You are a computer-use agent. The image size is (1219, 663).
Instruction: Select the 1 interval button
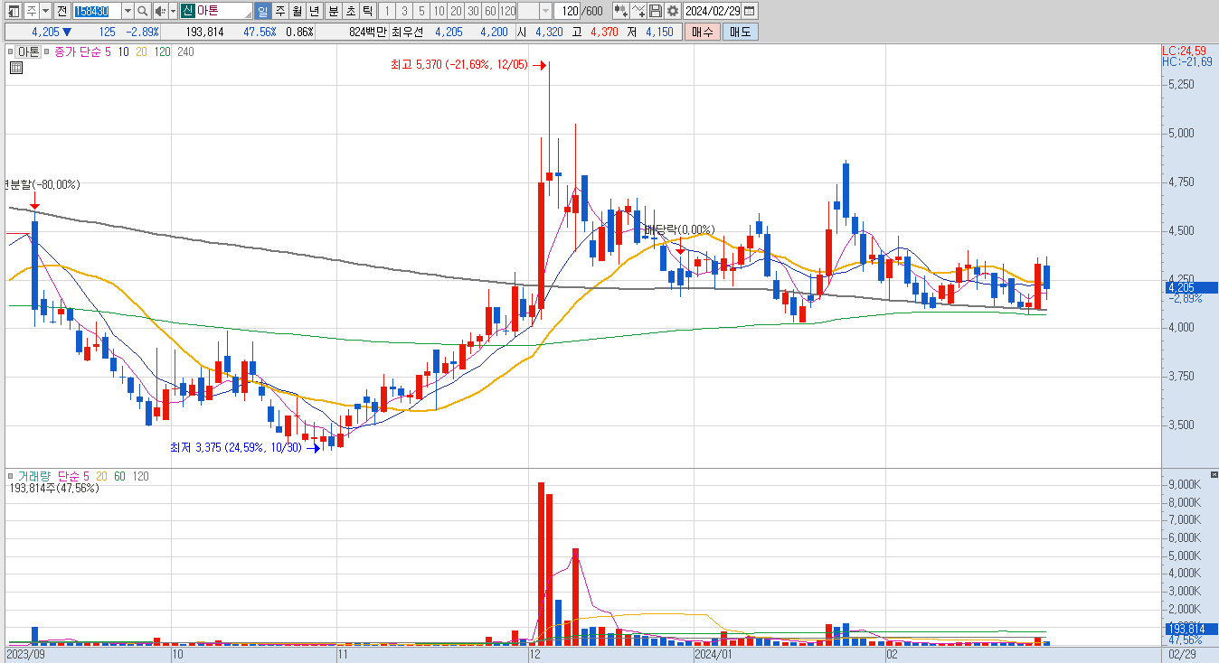[x=387, y=11]
